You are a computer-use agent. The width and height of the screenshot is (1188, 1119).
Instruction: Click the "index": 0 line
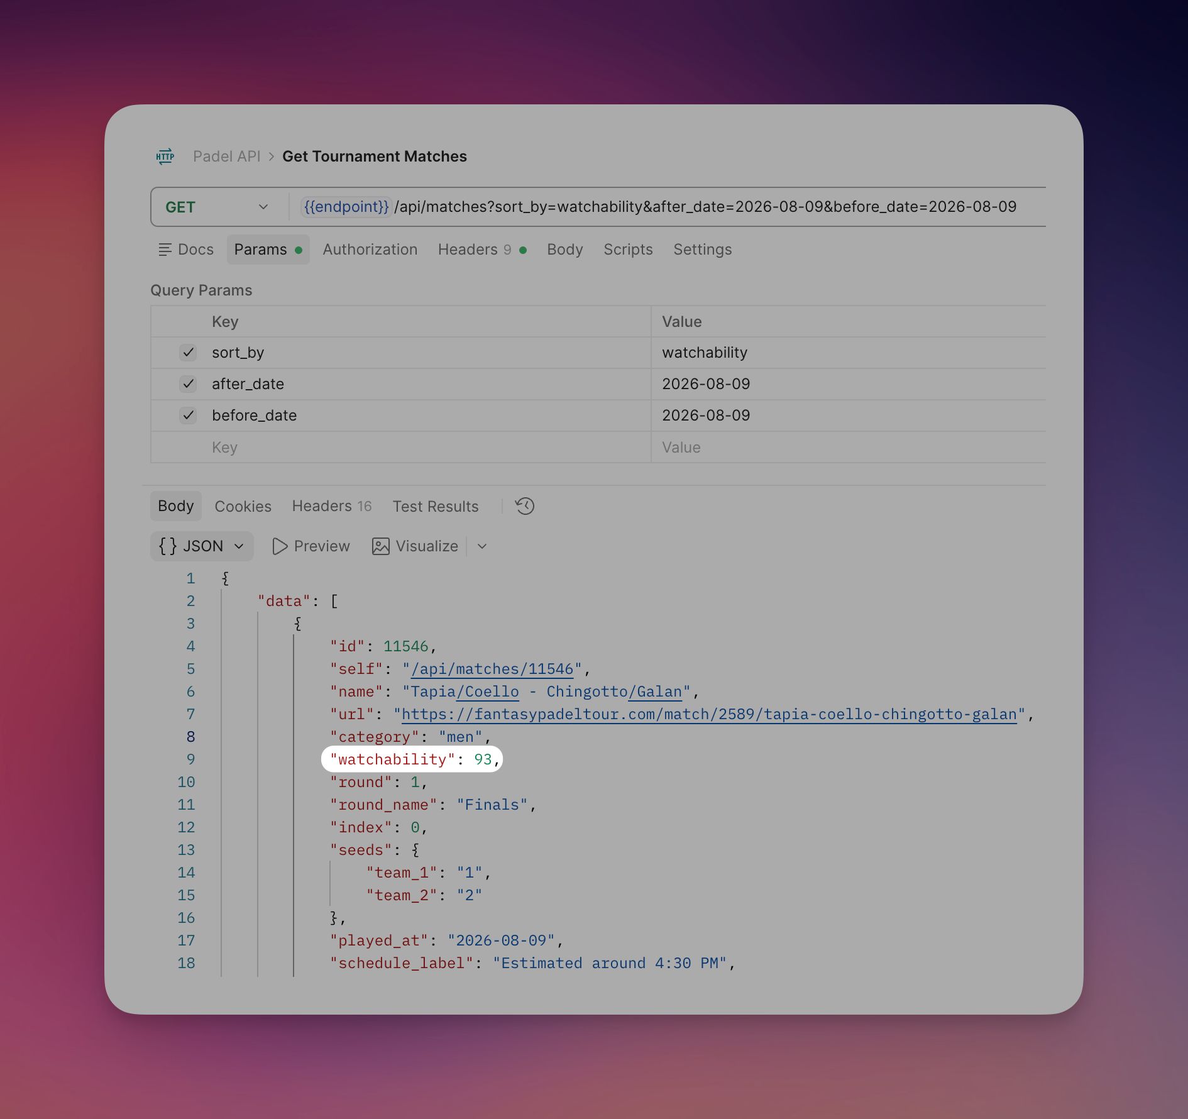click(x=379, y=827)
